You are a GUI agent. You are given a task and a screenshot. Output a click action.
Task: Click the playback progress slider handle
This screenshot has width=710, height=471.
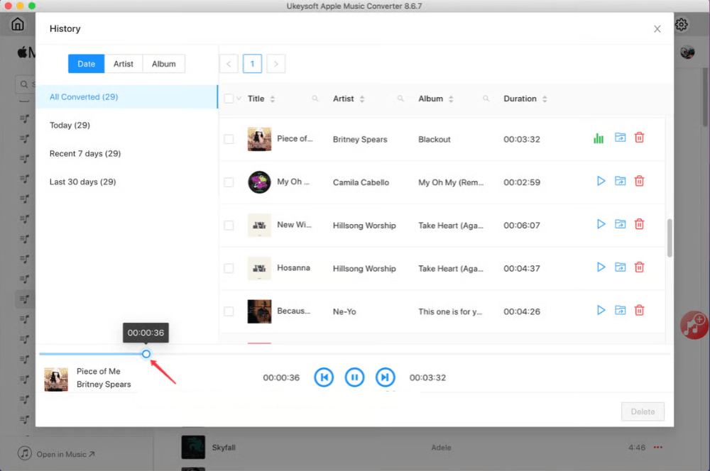tap(146, 354)
